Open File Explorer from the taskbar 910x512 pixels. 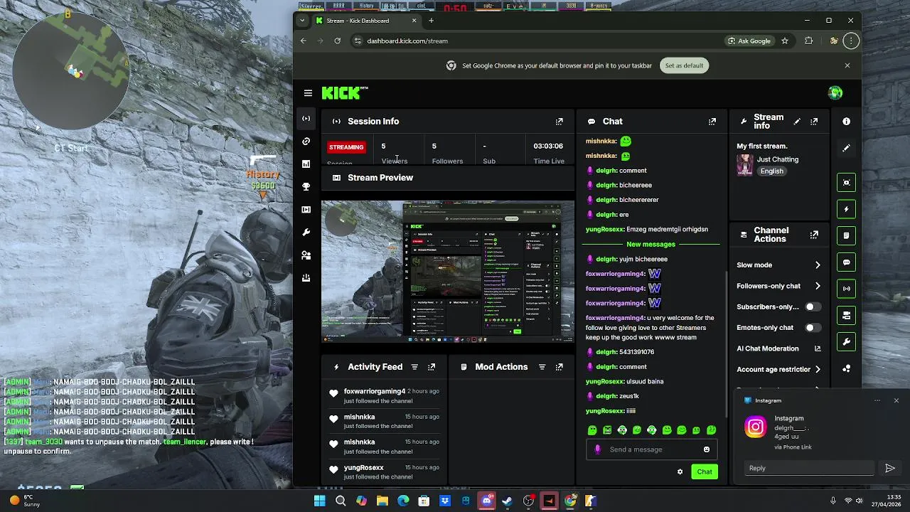click(x=382, y=501)
